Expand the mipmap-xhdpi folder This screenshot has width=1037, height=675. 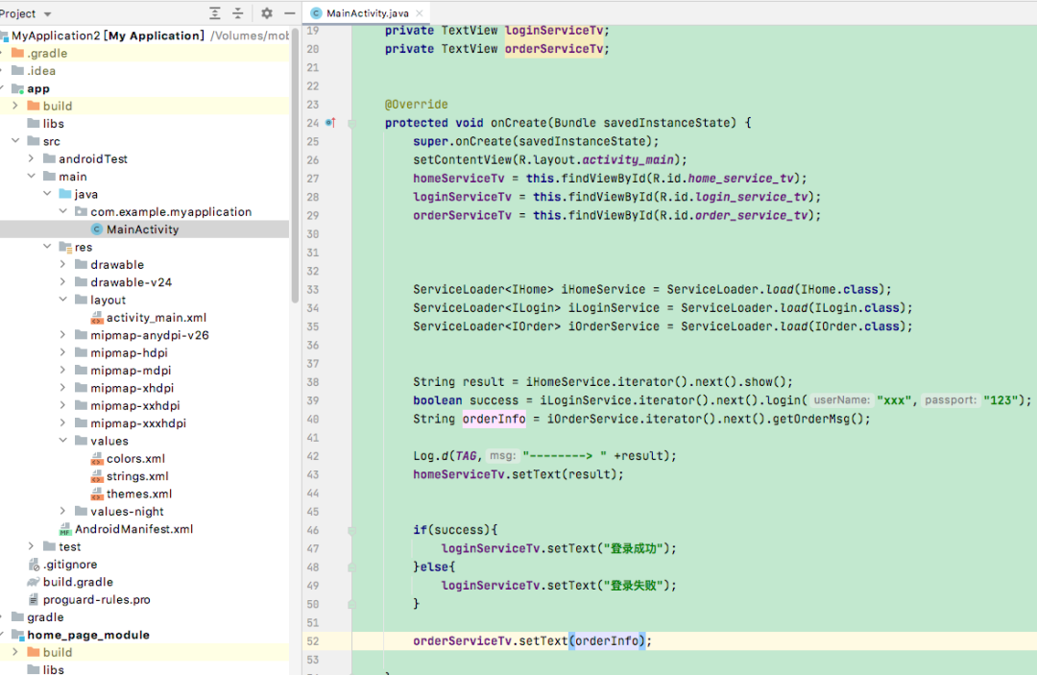coord(62,388)
